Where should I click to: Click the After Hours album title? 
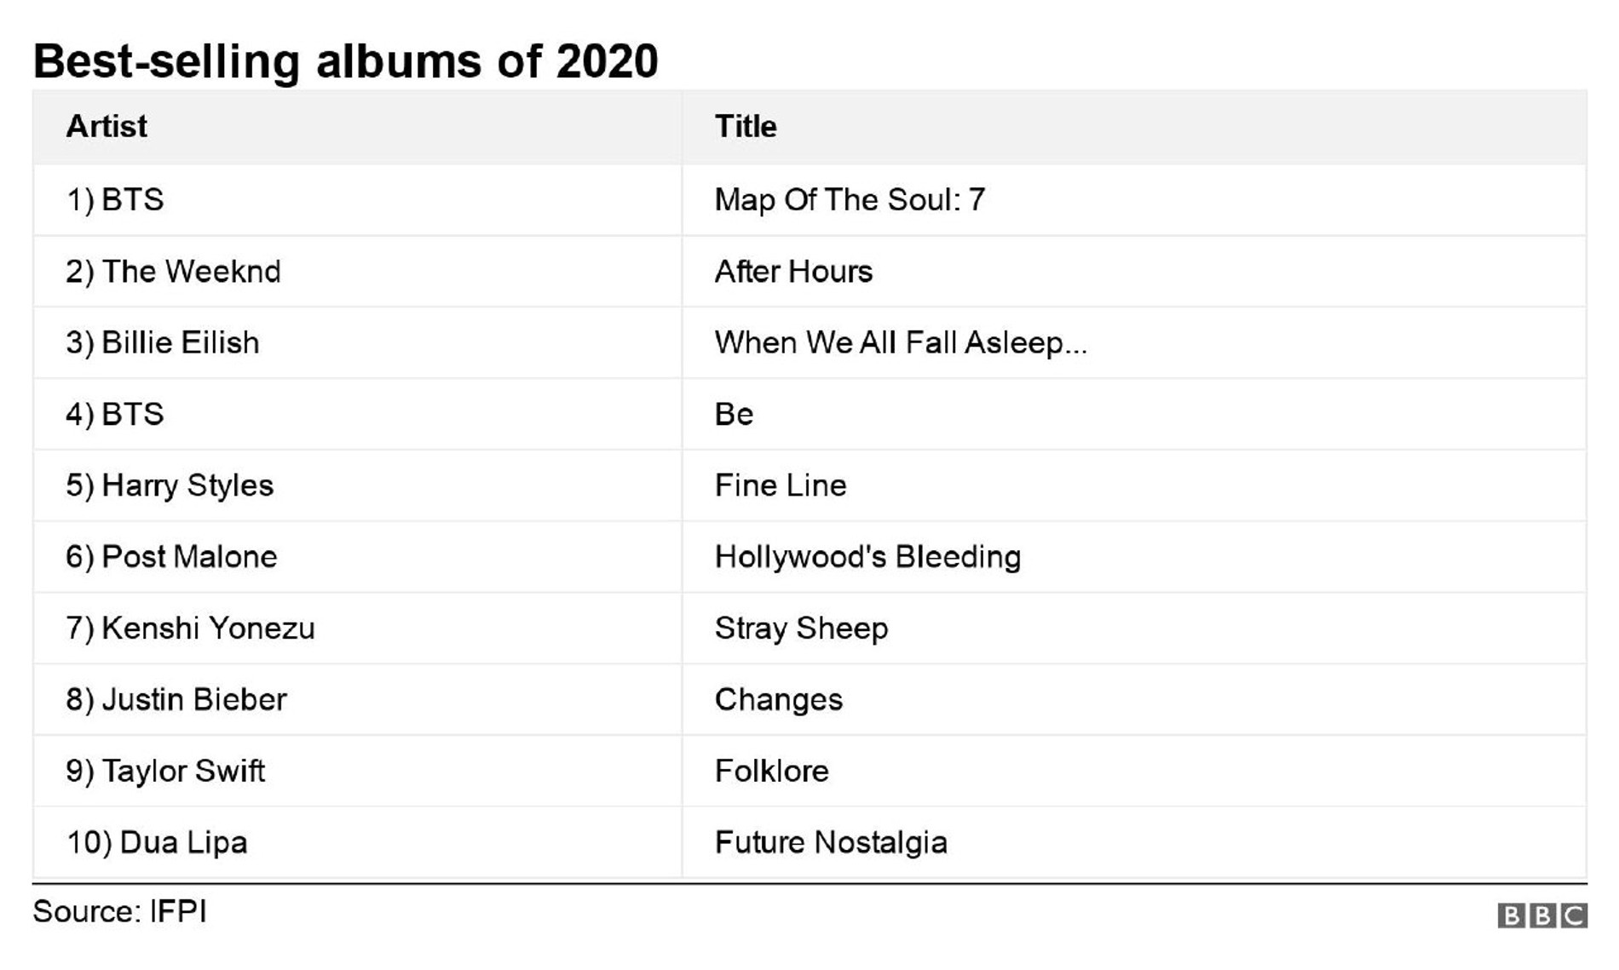tap(793, 272)
